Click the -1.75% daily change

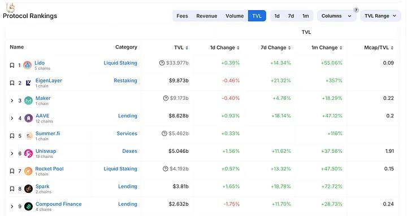click(232, 204)
